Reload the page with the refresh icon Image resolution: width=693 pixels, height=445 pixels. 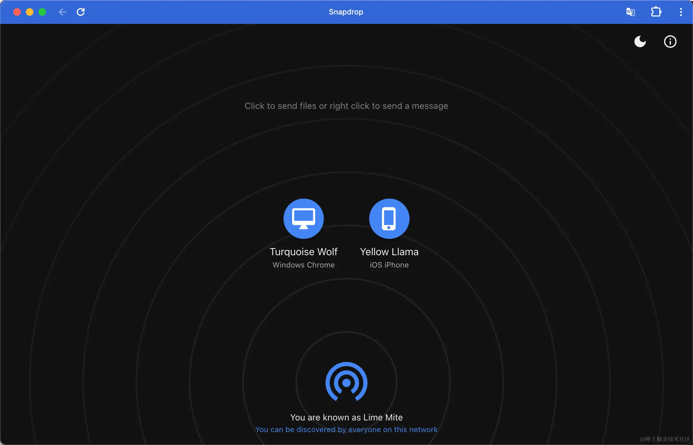pos(81,12)
